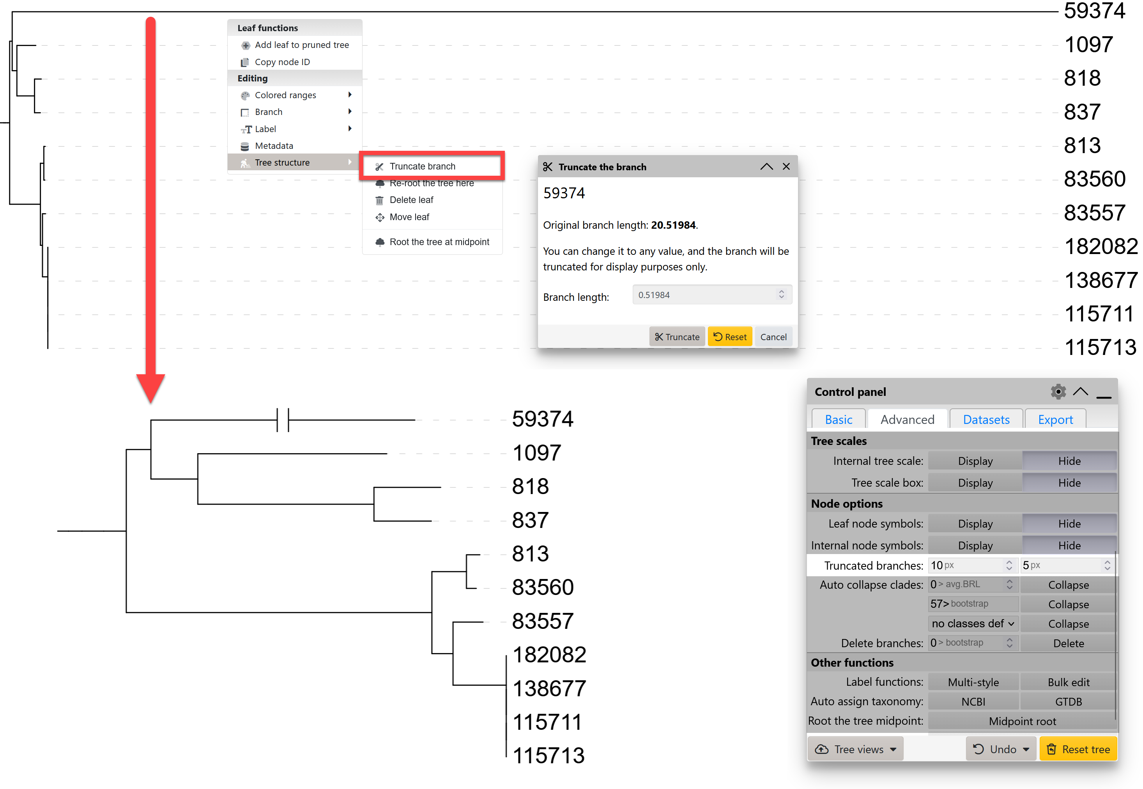Image resolution: width=1143 pixels, height=789 pixels.
Task: Select the Truncate branch menu entry
Action: coord(422,167)
